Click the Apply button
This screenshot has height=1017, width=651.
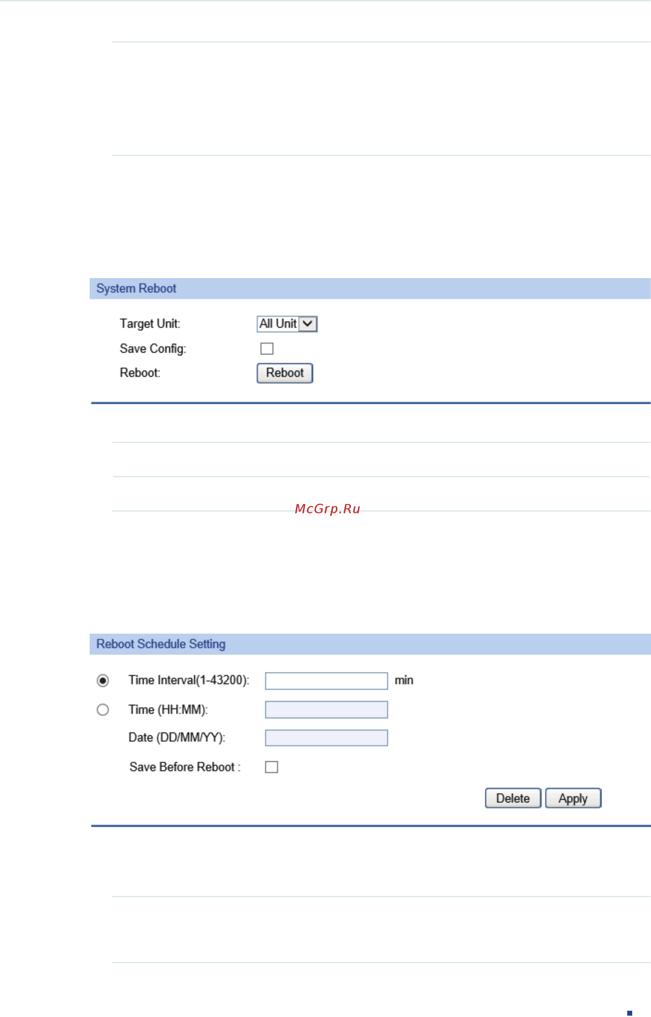tap(573, 798)
